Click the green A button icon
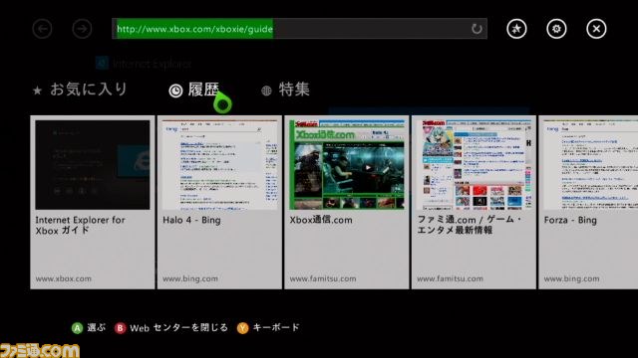 tap(77, 328)
